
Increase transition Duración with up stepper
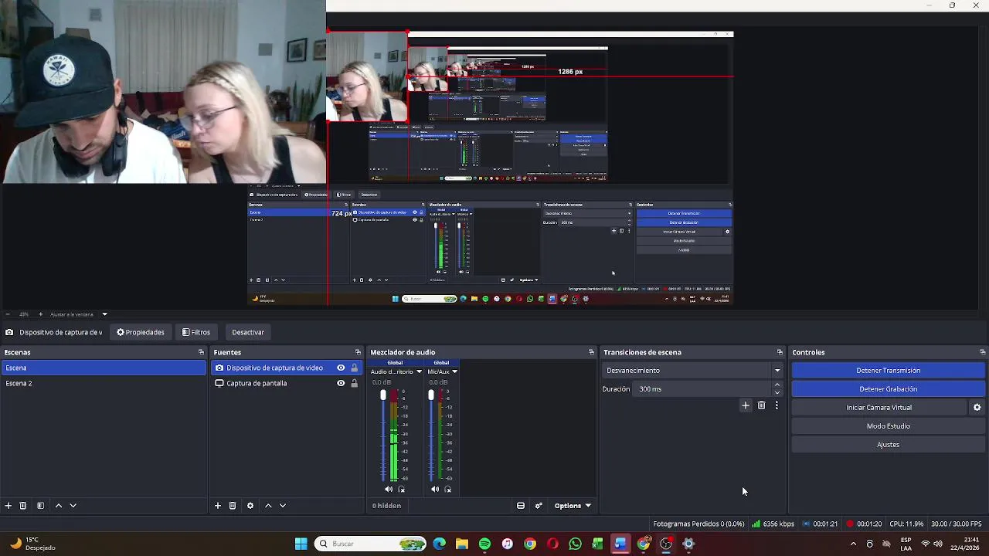point(777,385)
